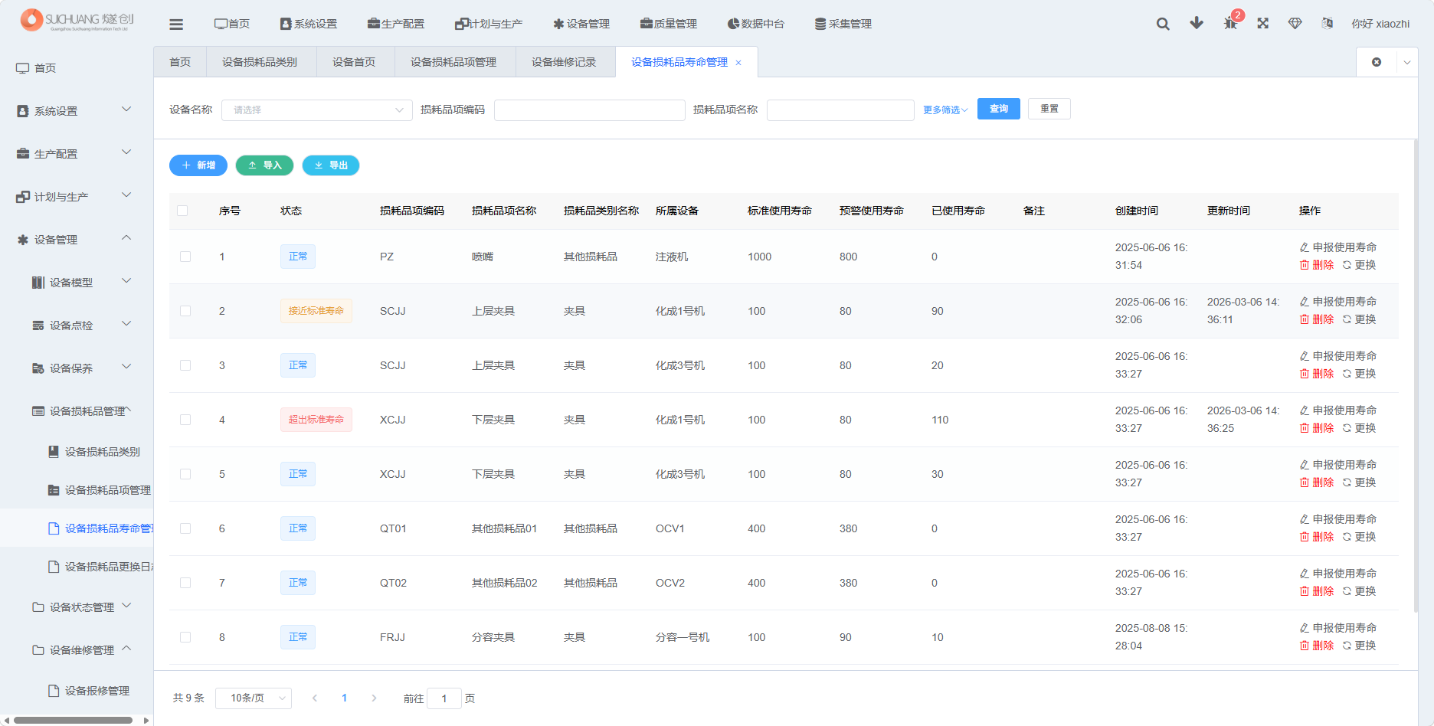
Task: Click the download arrow icon in header
Action: (x=1197, y=23)
